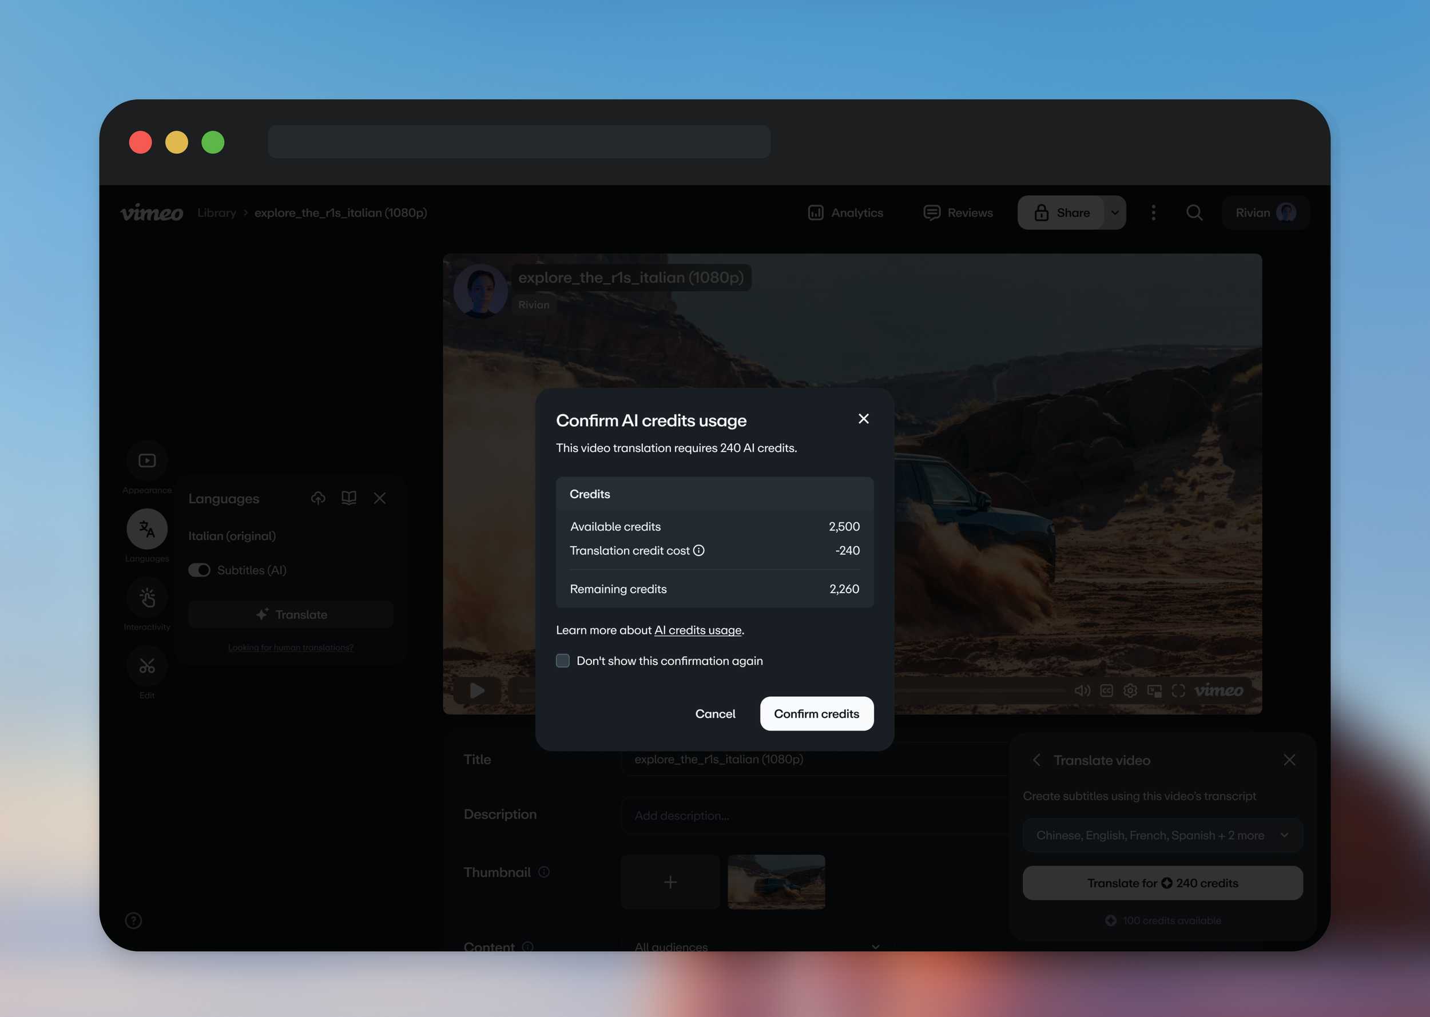Open the Analytics page
Screen dimensions: 1430x1017
(x=845, y=213)
